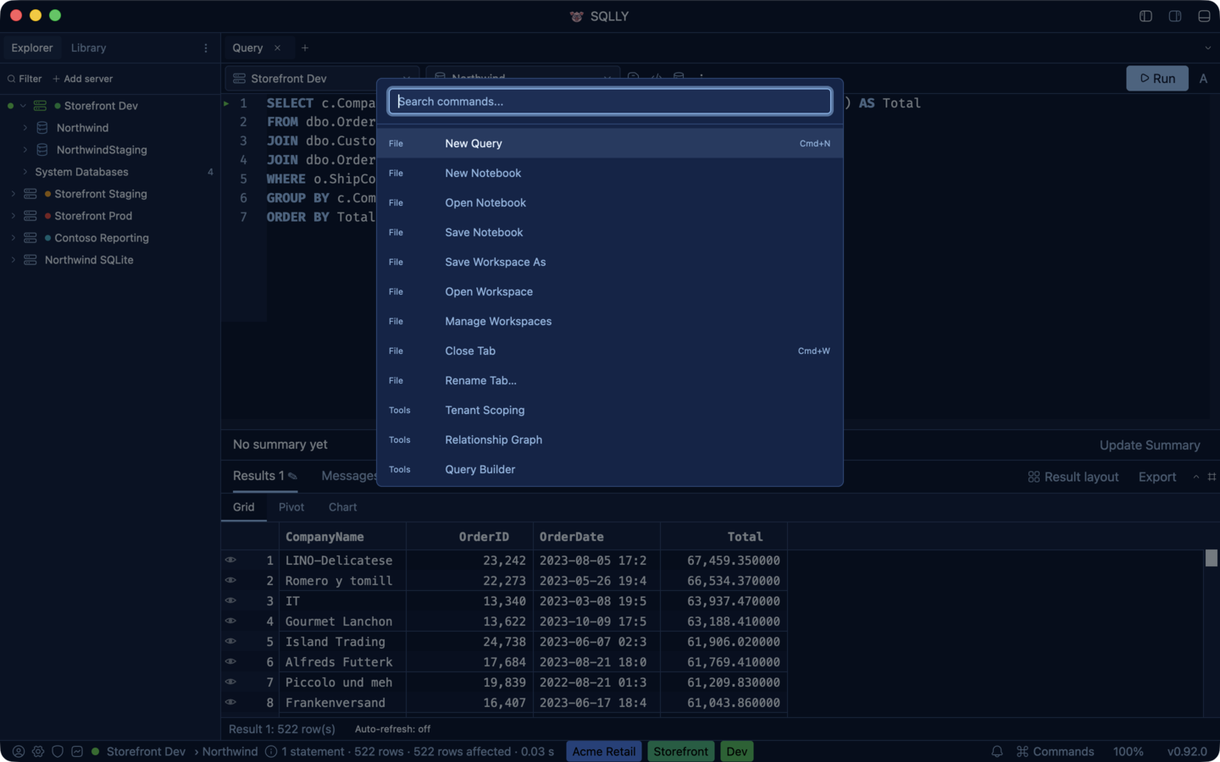Image resolution: width=1220 pixels, height=762 pixels.
Task: Add a new query tab with plus
Action: [x=305, y=48]
